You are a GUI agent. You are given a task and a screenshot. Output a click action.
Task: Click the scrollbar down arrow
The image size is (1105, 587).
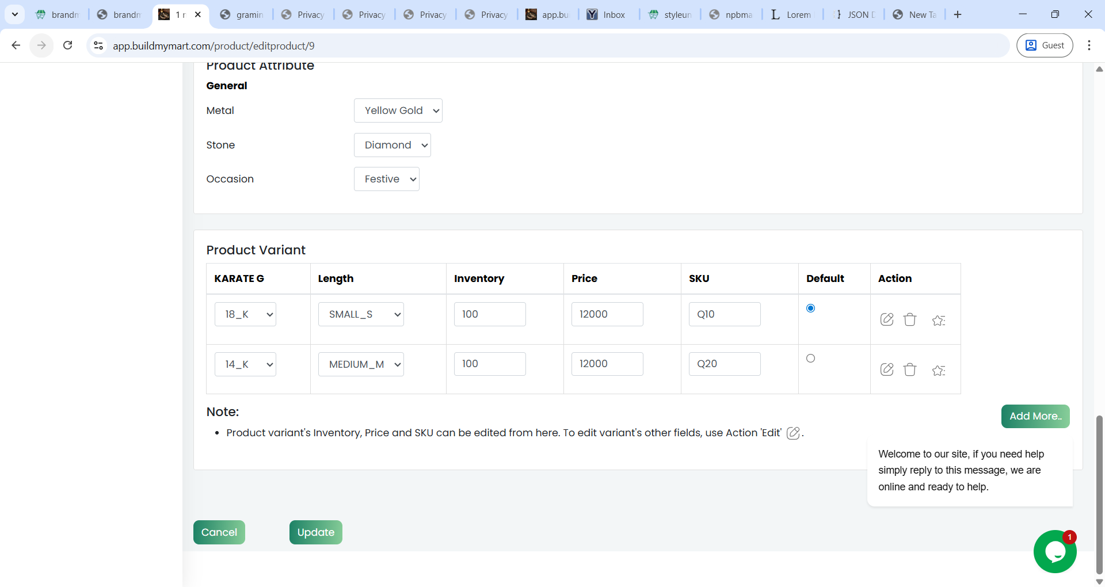1099,581
